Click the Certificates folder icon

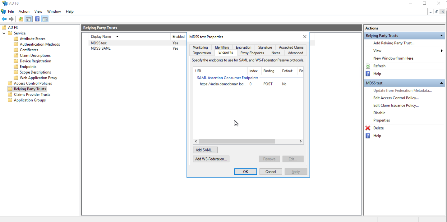coord(16,50)
